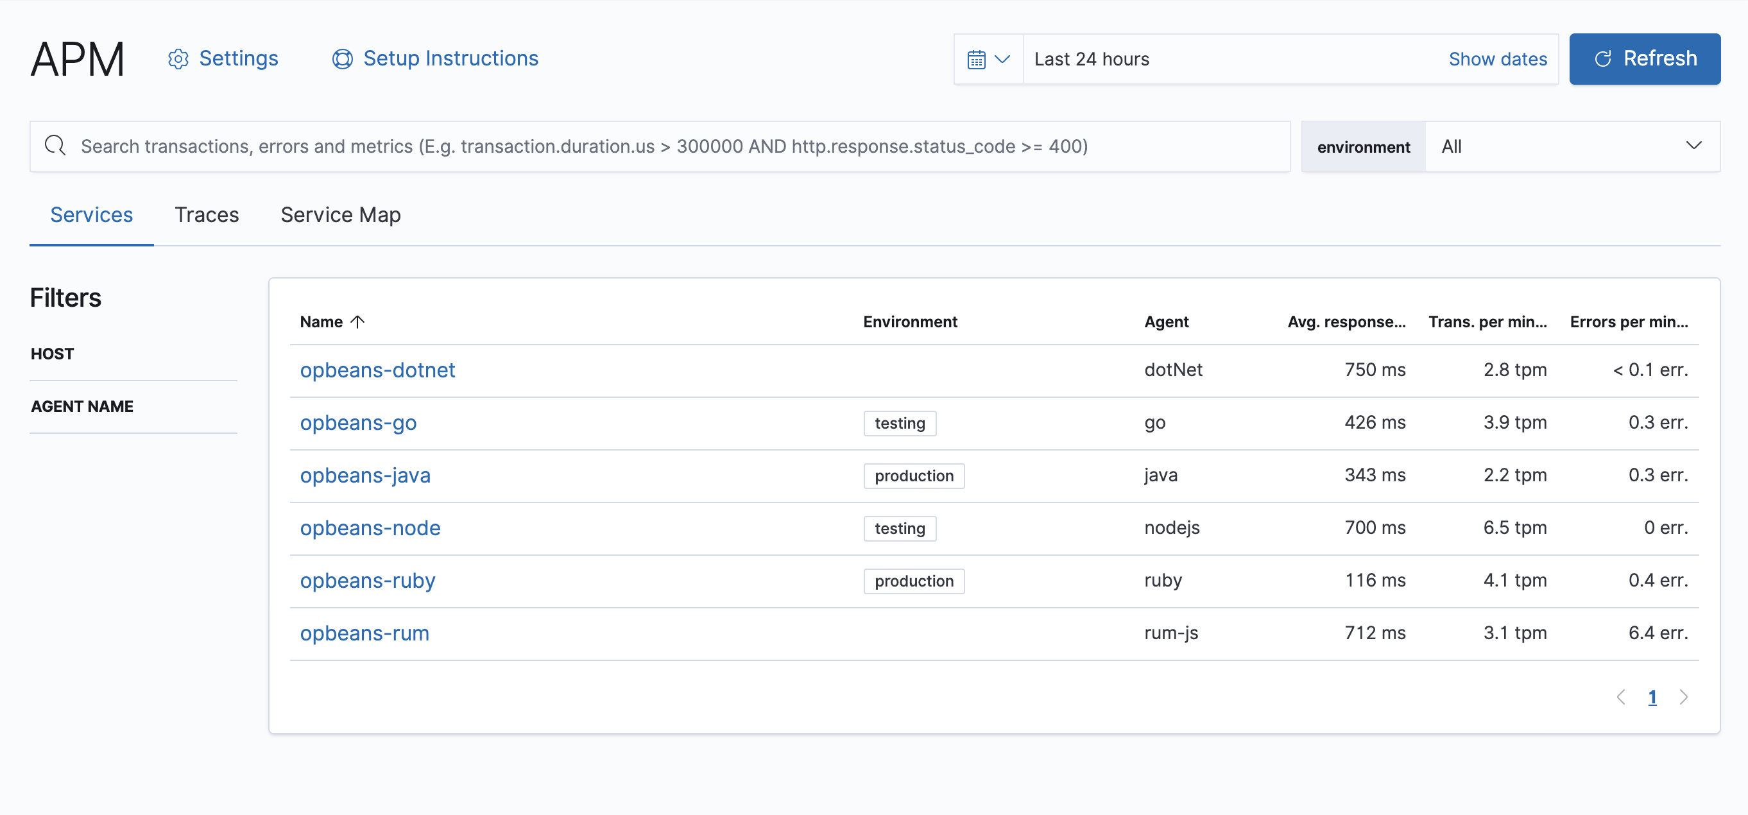Open the opbeans-java service details

363,474
